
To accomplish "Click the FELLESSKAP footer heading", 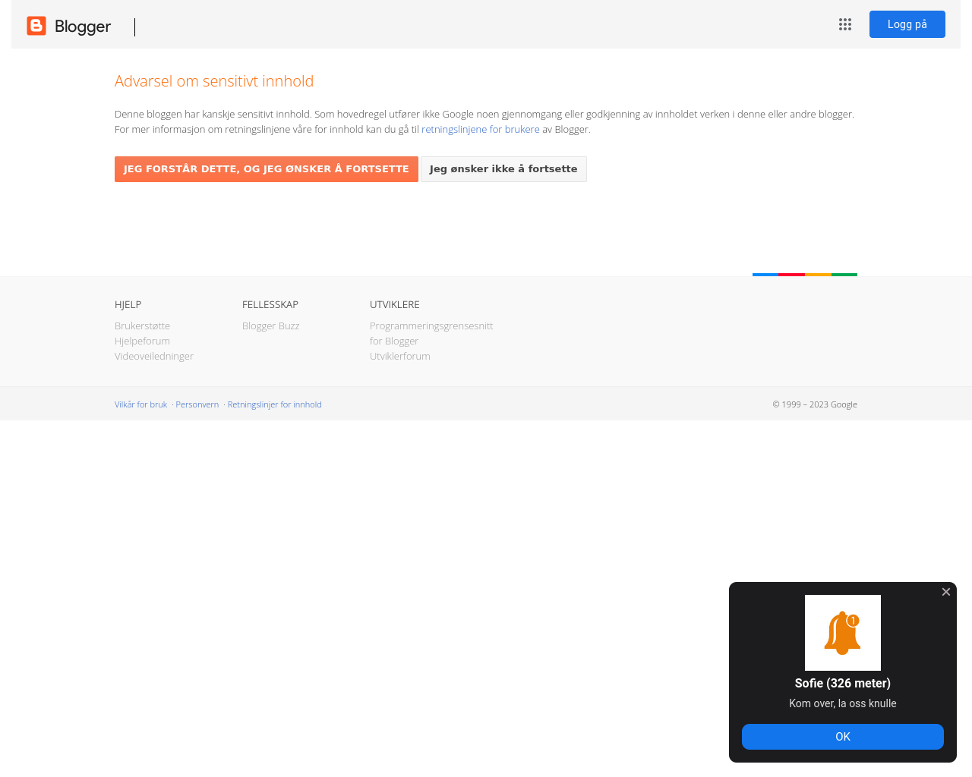I will [x=270, y=304].
